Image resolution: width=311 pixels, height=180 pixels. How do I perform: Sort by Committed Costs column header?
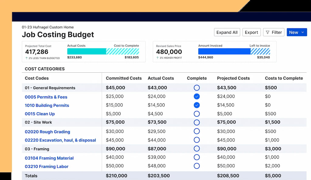pos(124,78)
